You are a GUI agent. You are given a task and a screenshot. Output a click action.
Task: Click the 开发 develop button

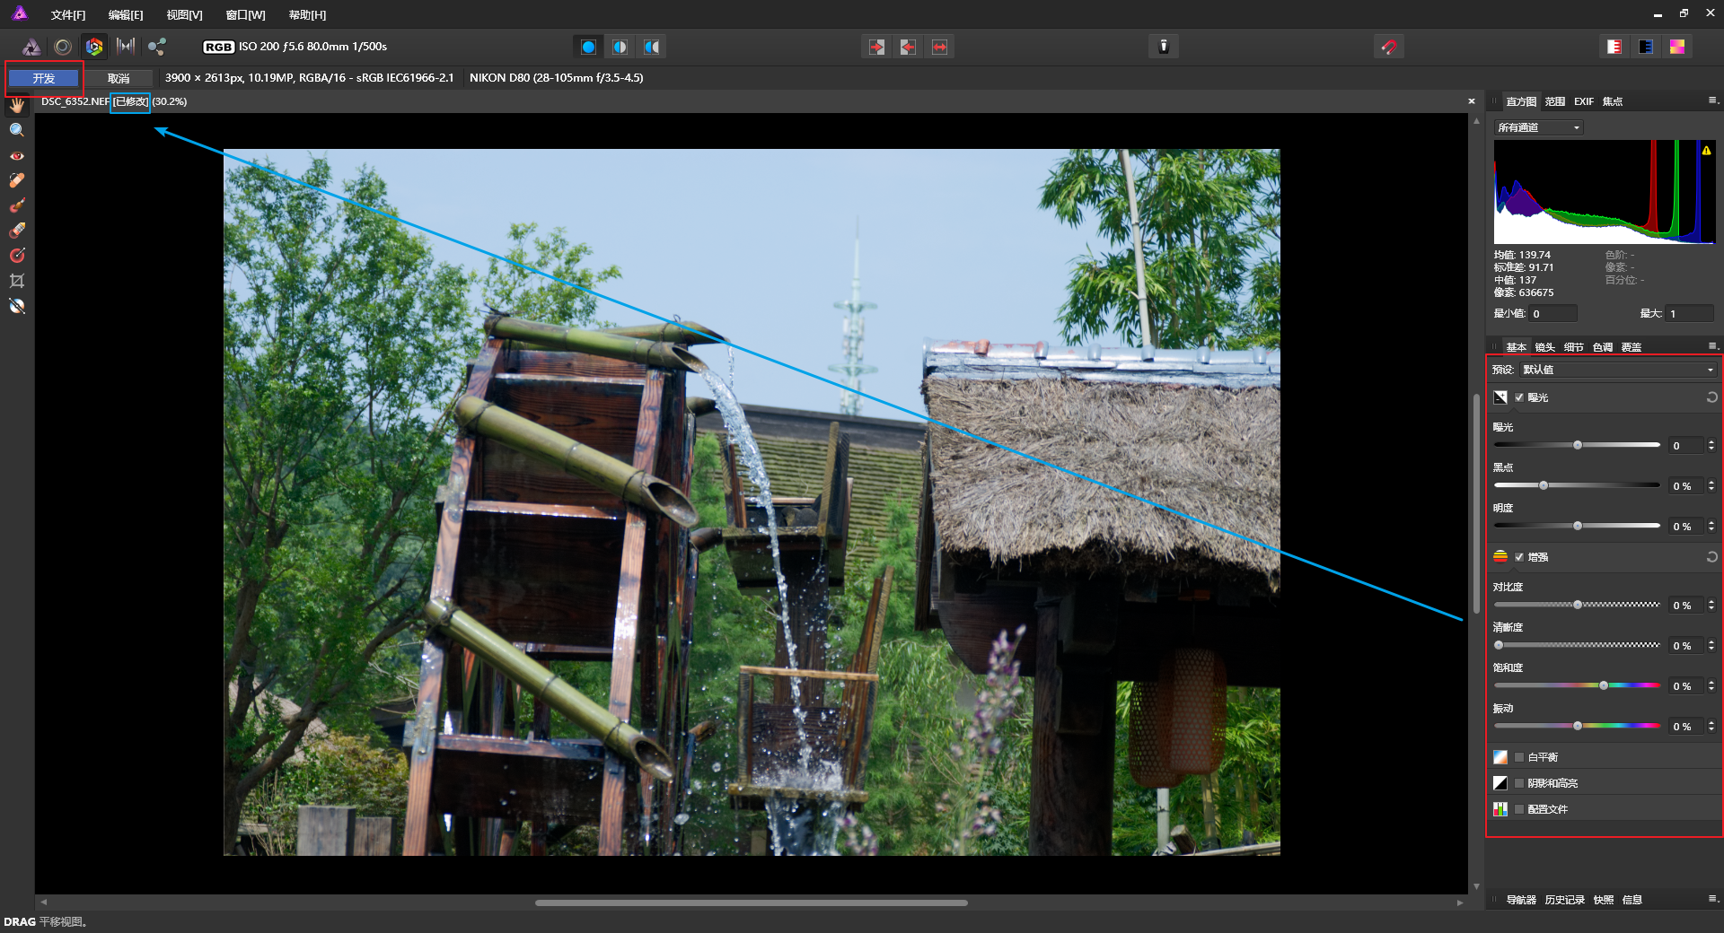(43, 79)
